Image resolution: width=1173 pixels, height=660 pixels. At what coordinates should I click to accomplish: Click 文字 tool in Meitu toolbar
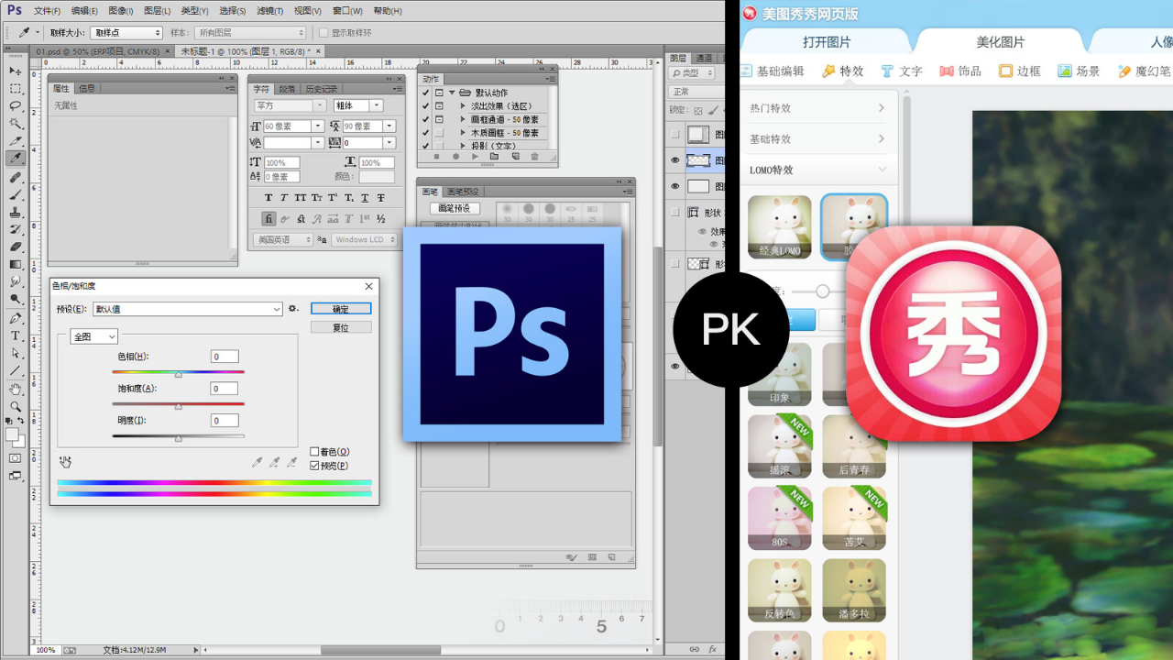pyautogui.click(x=902, y=71)
